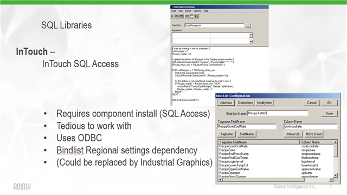Click the browse button beside Function field
The height and width of the screenshot is (195, 347).
point(248,25)
